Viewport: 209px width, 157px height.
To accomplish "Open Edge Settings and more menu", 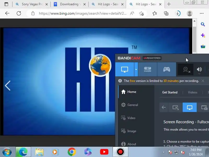I will click(x=202, y=13).
